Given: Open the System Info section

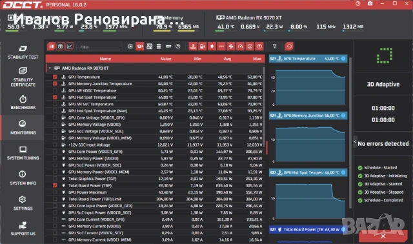Looking at the screenshot, I should pyautogui.click(x=23, y=178).
